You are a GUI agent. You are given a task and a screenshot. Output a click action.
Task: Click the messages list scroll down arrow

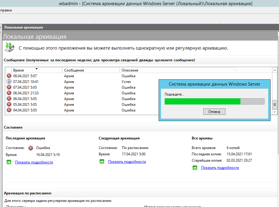tap(274, 112)
